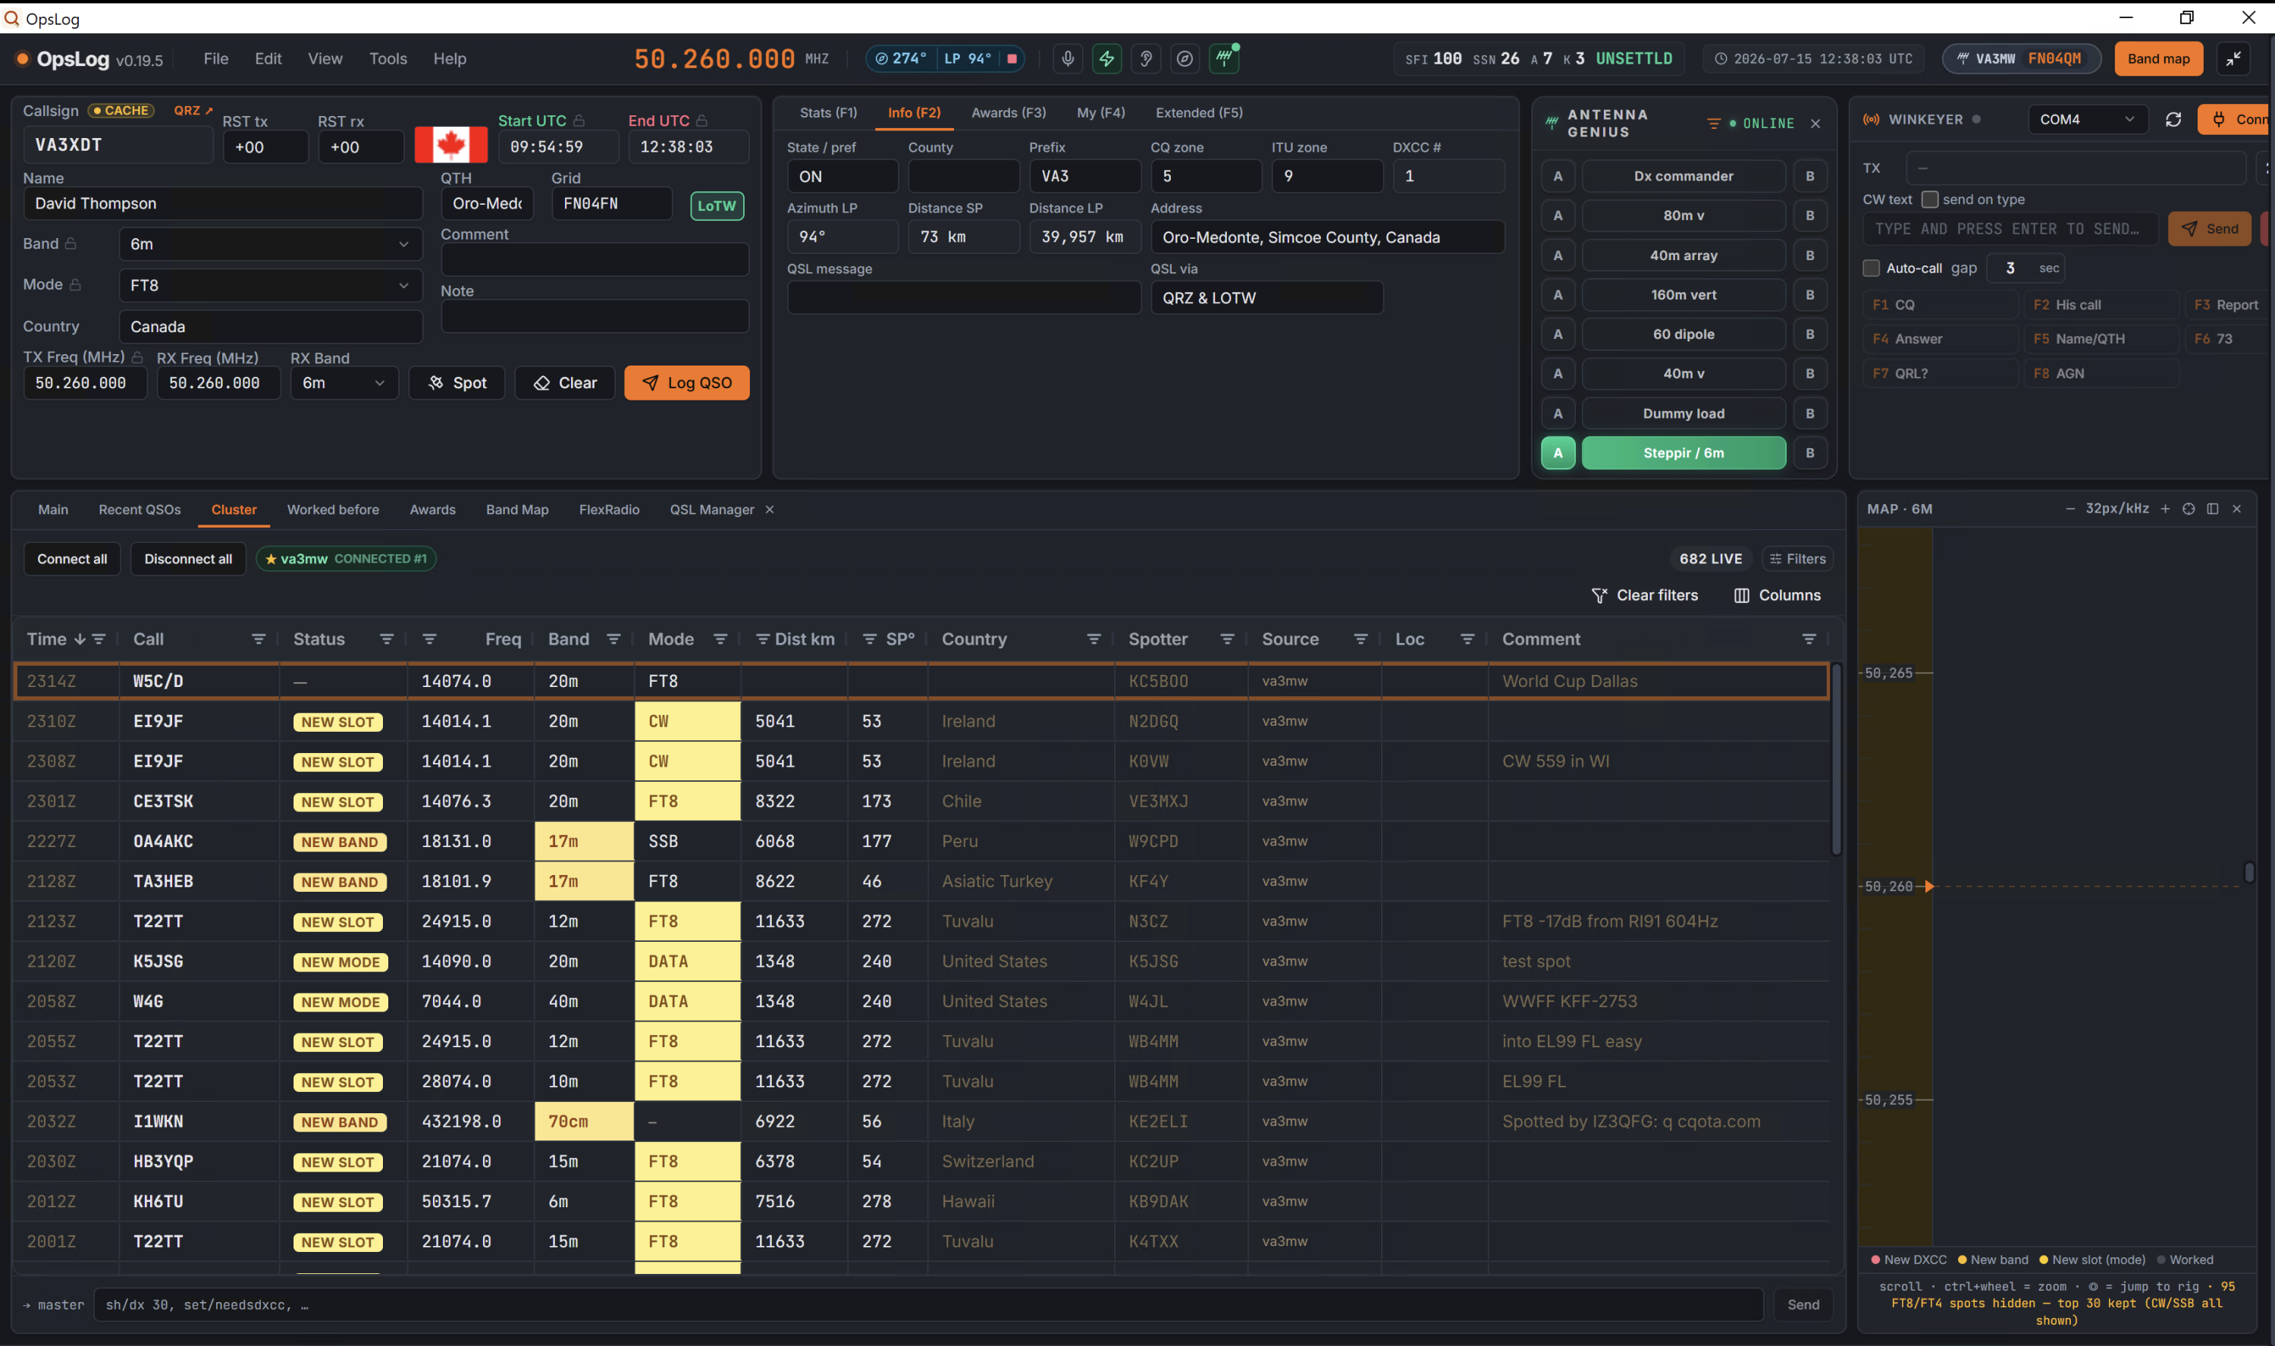Tick the Auto-call checkbox
Viewport: 2275px width, 1346px height.
[x=1871, y=268]
